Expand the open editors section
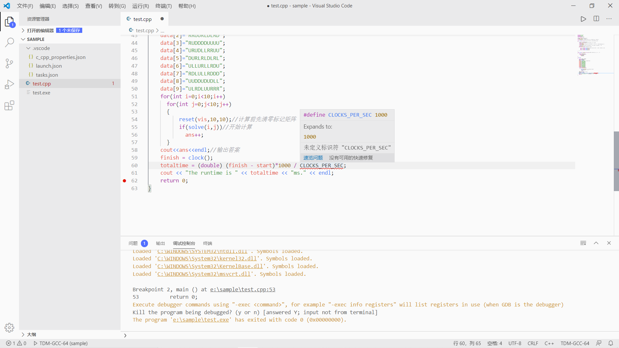Viewport: 619px width, 348px height. [40, 30]
